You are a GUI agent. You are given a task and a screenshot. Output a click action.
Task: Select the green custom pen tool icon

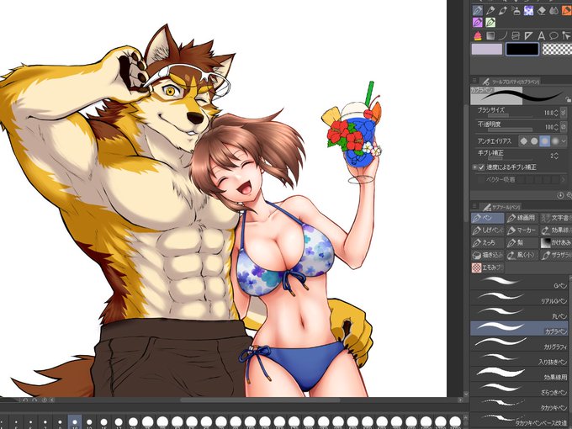pos(490,23)
